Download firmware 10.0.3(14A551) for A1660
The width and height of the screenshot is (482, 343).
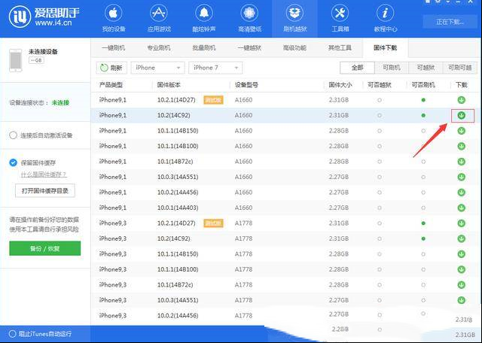(461, 177)
